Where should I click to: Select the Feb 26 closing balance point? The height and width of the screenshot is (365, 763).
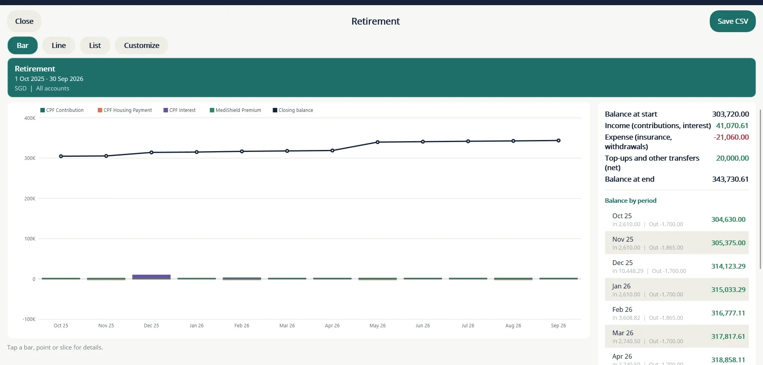[242, 152]
